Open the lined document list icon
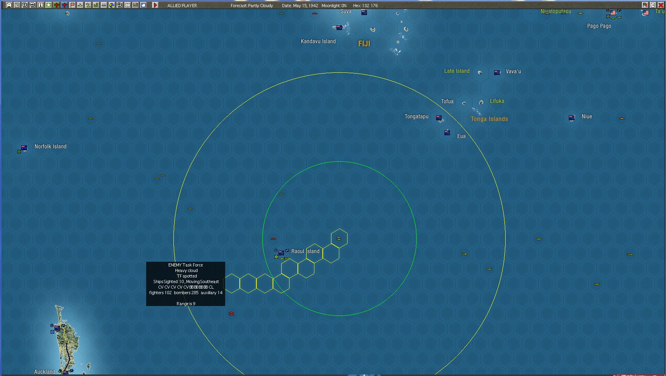Screen dimensions: 666x376 (x=17, y=5)
